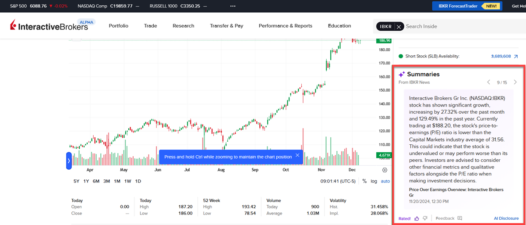Viewport: 526px width, 225px height.
Task: Click the green Short Stock availability dot
Action: [401, 56]
